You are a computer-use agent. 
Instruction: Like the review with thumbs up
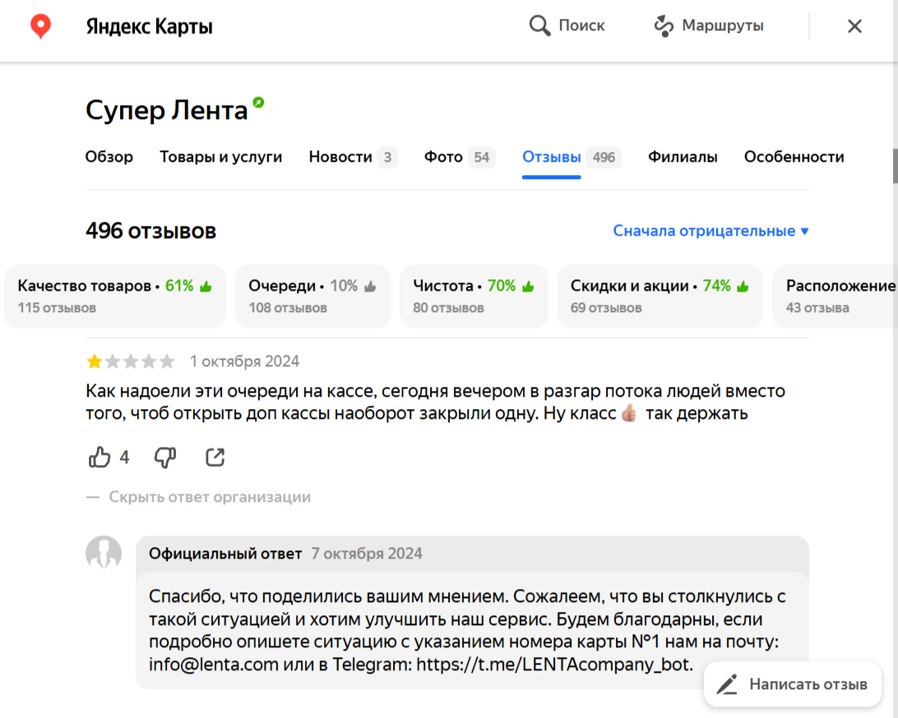100,458
